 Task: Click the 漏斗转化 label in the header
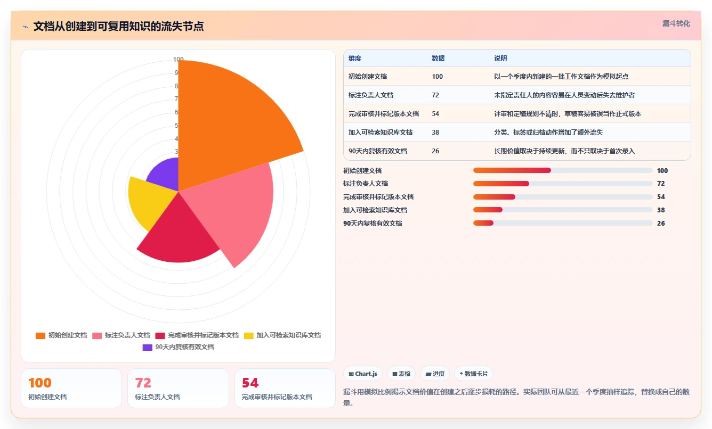pos(676,24)
